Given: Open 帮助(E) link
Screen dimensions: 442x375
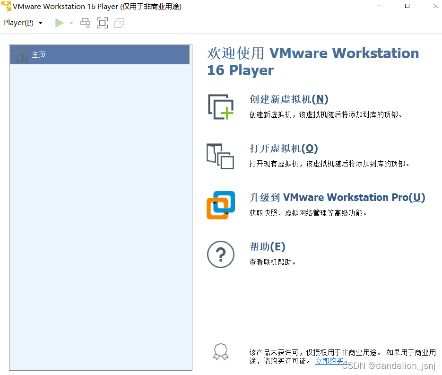Looking at the screenshot, I should (x=267, y=247).
